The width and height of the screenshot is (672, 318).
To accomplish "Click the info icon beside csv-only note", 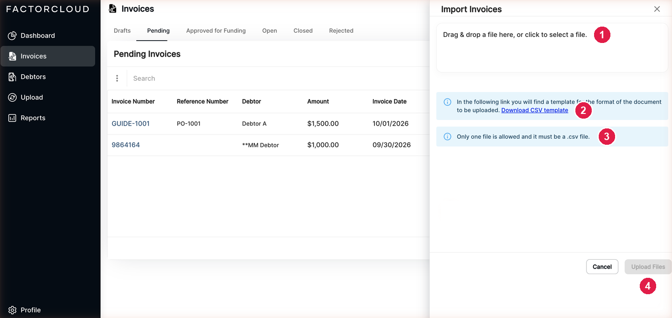I will [447, 137].
